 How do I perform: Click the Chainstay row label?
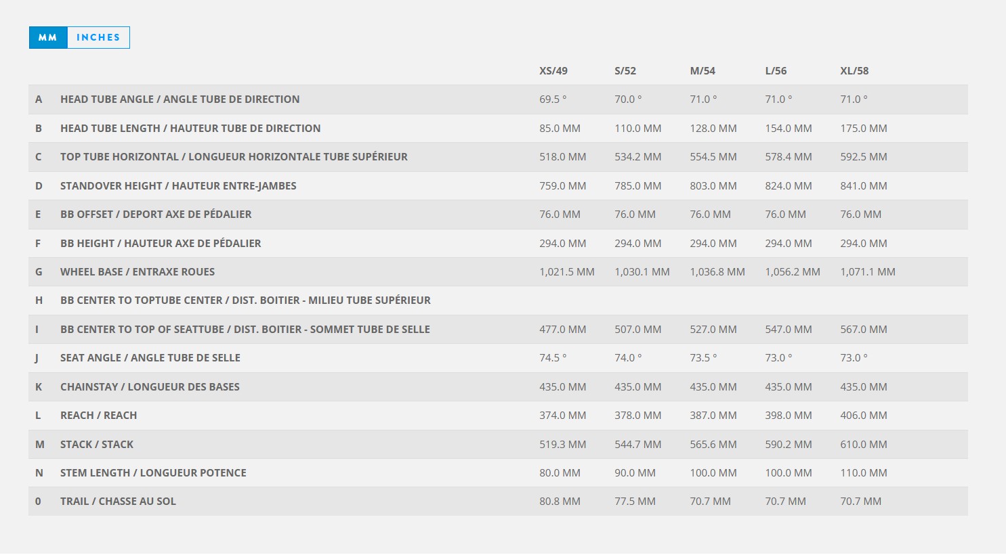click(150, 387)
